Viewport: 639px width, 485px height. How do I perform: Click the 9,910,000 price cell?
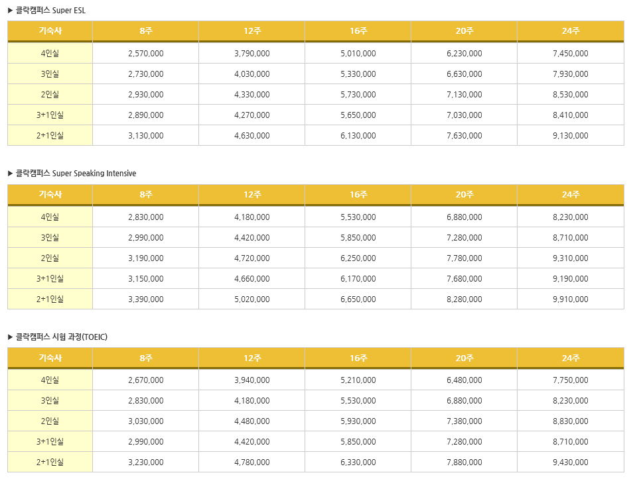(x=571, y=299)
